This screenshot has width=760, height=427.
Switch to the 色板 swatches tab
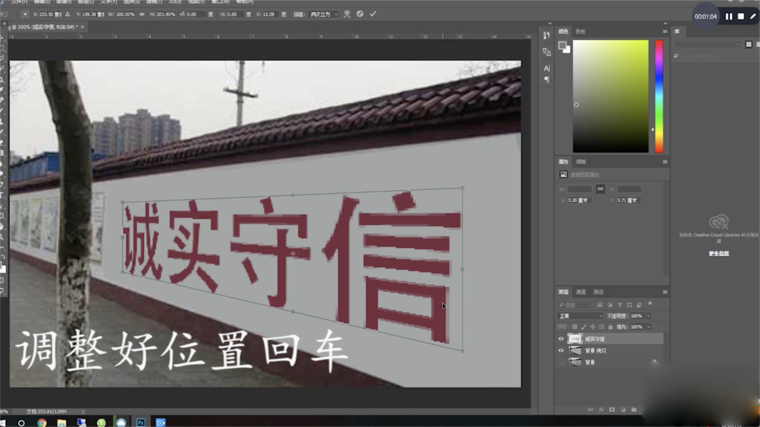point(581,31)
